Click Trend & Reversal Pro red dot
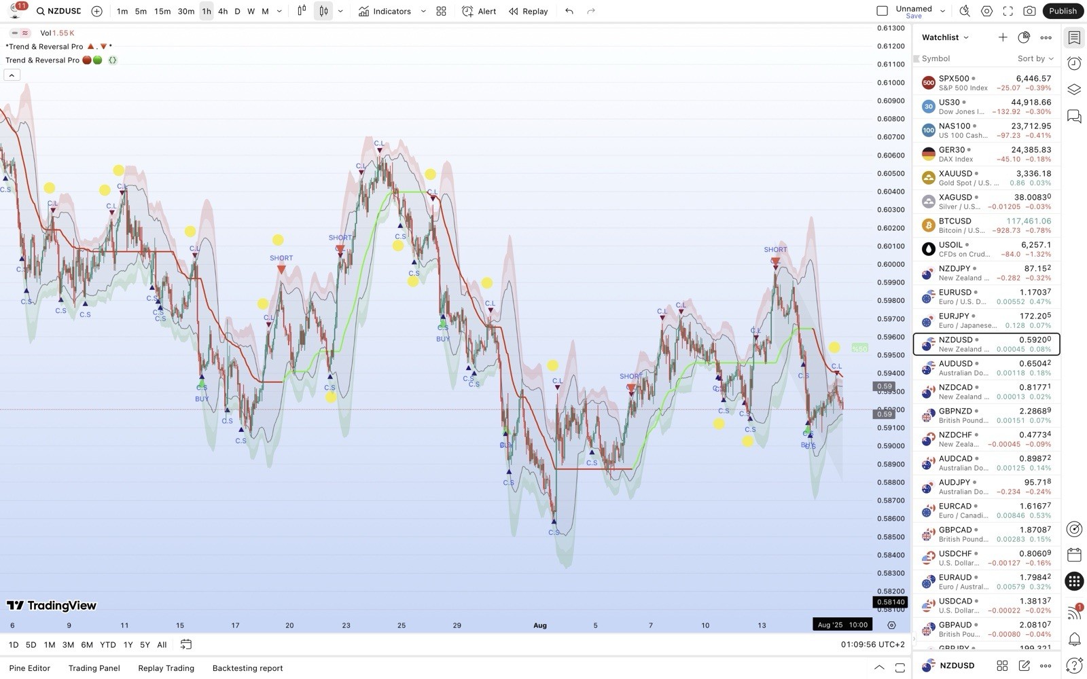The image size is (1087, 679). click(86, 60)
